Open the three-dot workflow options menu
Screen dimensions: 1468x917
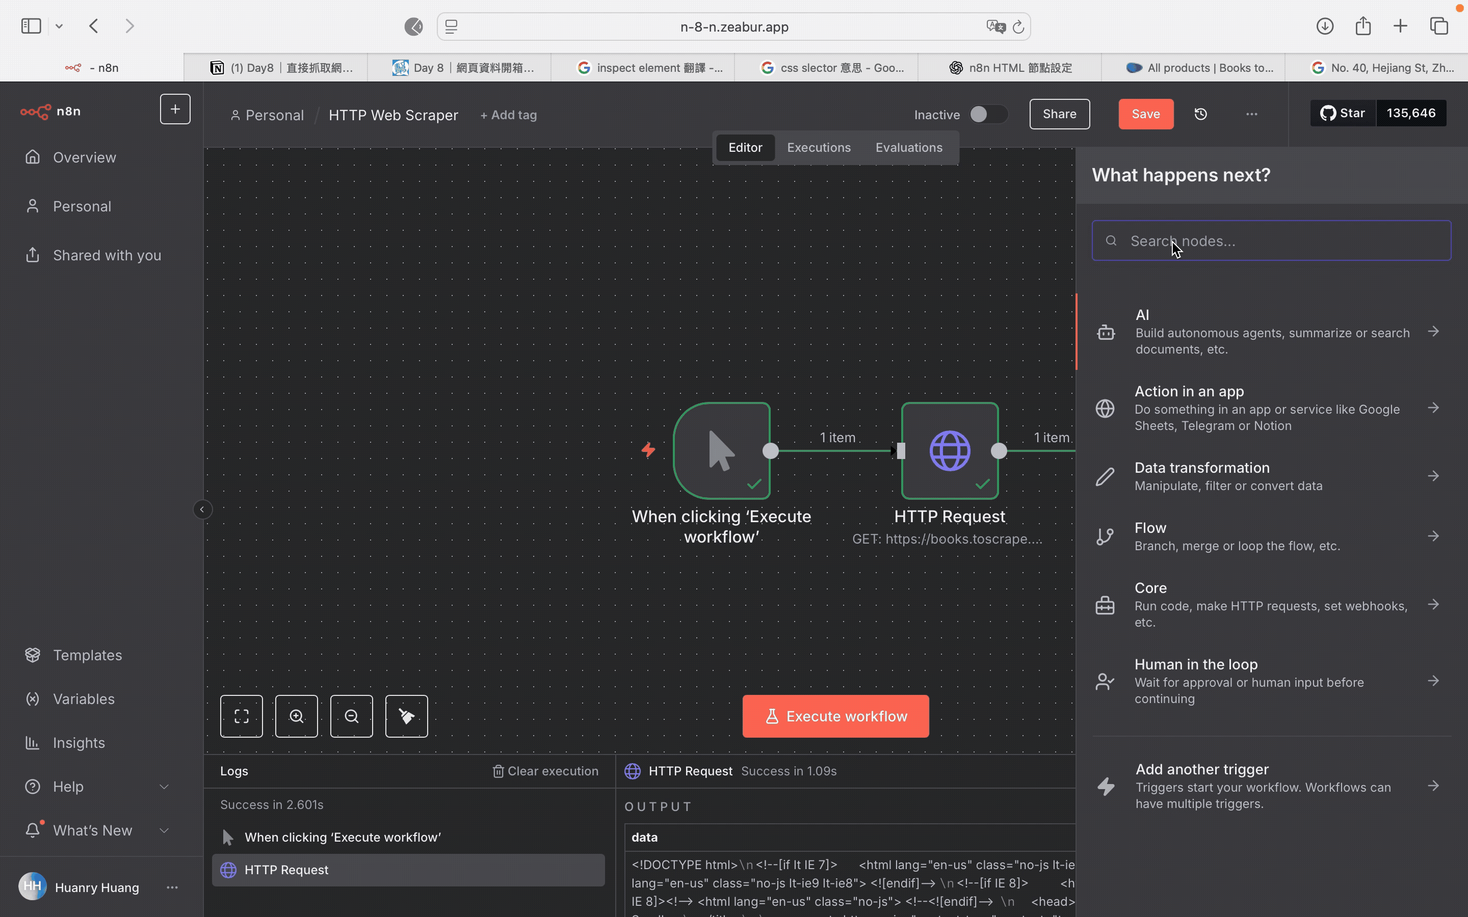[1251, 114]
